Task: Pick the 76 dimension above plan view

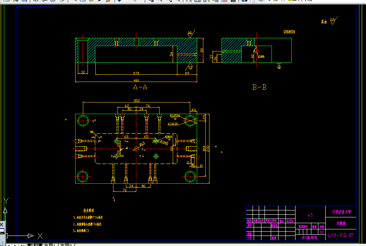Action: pos(148,106)
